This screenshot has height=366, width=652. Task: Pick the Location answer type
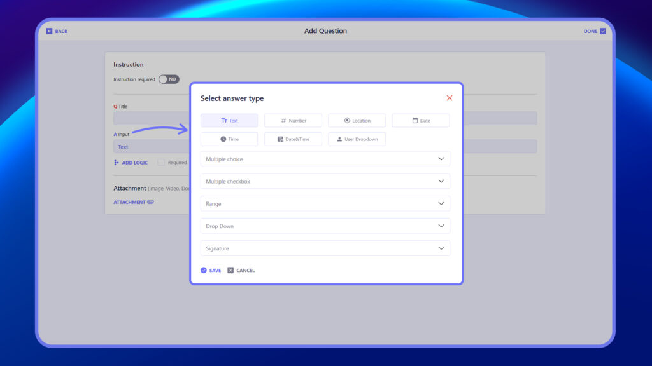[357, 120]
